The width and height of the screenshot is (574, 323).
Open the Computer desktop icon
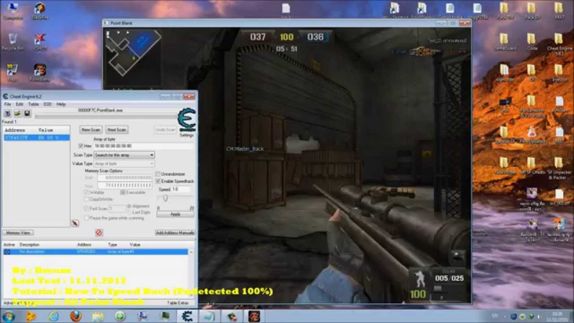(13, 11)
